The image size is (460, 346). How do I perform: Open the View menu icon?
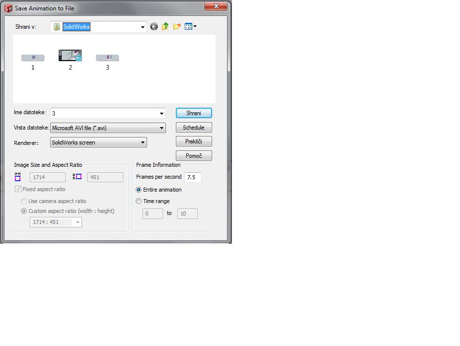(190, 27)
